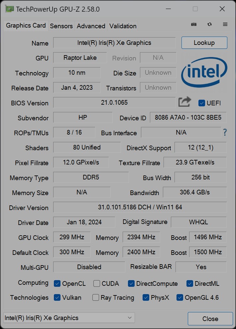The image size is (236, 329).
Task: Switch to the Sensors tab
Action: [x=61, y=26]
